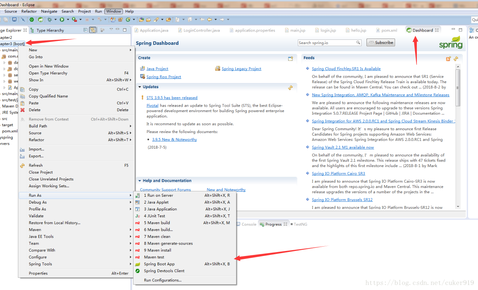Open the Project menu
The width and height of the screenshot is (478, 290).
pos(84,11)
